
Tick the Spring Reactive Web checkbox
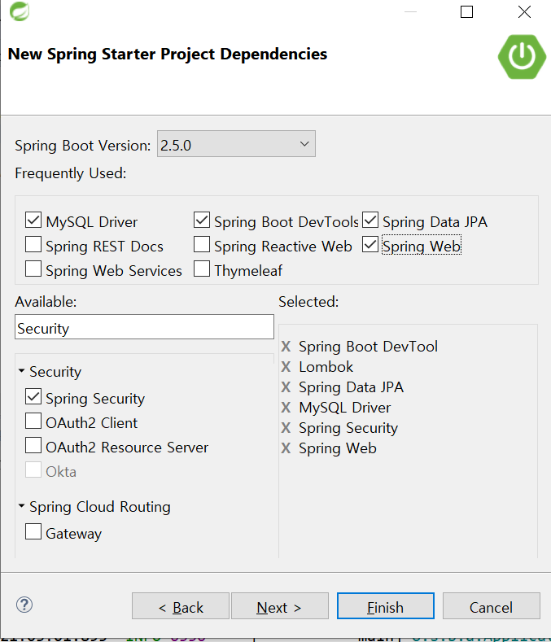point(202,244)
